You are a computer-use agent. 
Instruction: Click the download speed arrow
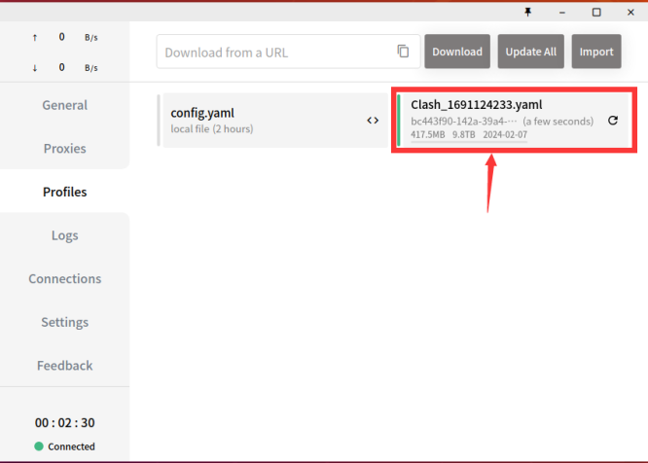coord(35,68)
